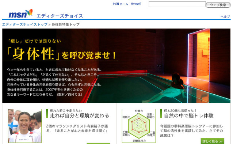Click the エディターズチョイス header title
The height and width of the screenshot is (144, 233).
pyautogui.click(x=60, y=16)
